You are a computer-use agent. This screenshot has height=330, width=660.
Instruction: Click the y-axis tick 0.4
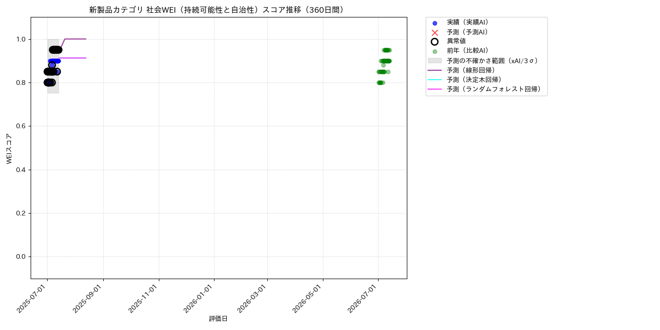[x=22, y=170]
